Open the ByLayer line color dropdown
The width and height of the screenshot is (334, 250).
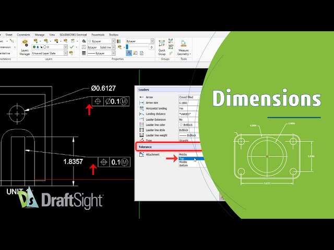coord(101,41)
